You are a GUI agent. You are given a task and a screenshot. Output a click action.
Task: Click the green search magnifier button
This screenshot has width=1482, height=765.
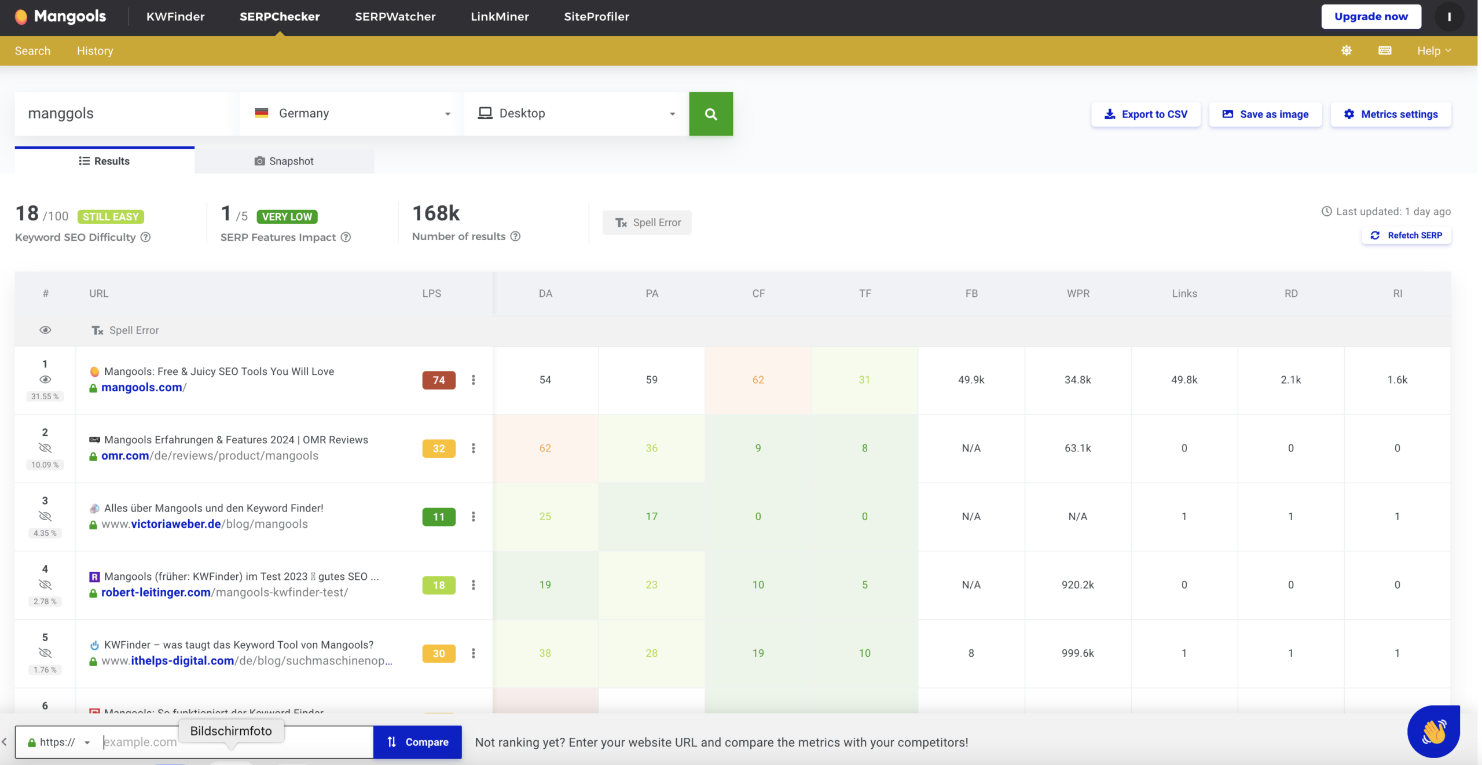[x=711, y=114]
